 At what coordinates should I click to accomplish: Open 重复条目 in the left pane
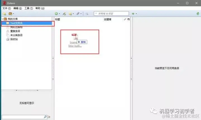click(15, 31)
